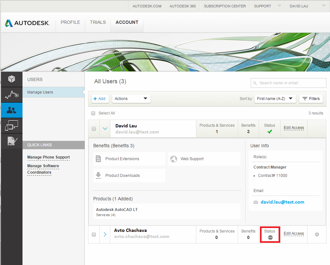330x265 pixels.
Task: Click the Product Extensions document icon
Action: 98,159
